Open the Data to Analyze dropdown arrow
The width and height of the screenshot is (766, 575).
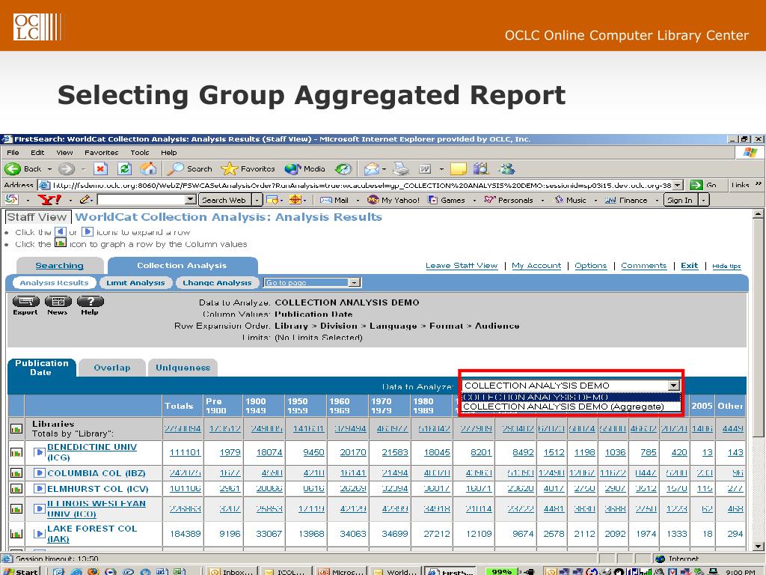(x=674, y=386)
